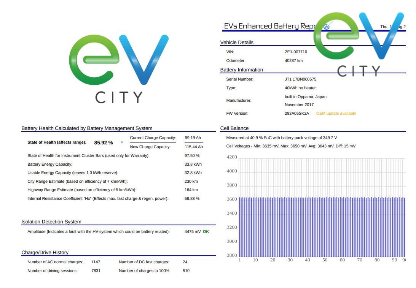Click the 7831 driving sessions count
Viewport: 416px width, 288px height.
(x=96, y=271)
